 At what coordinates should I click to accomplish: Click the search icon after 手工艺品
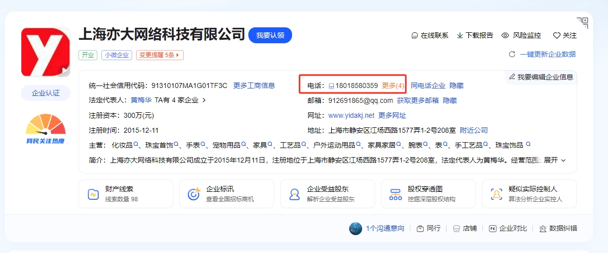click(x=486, y=145)
